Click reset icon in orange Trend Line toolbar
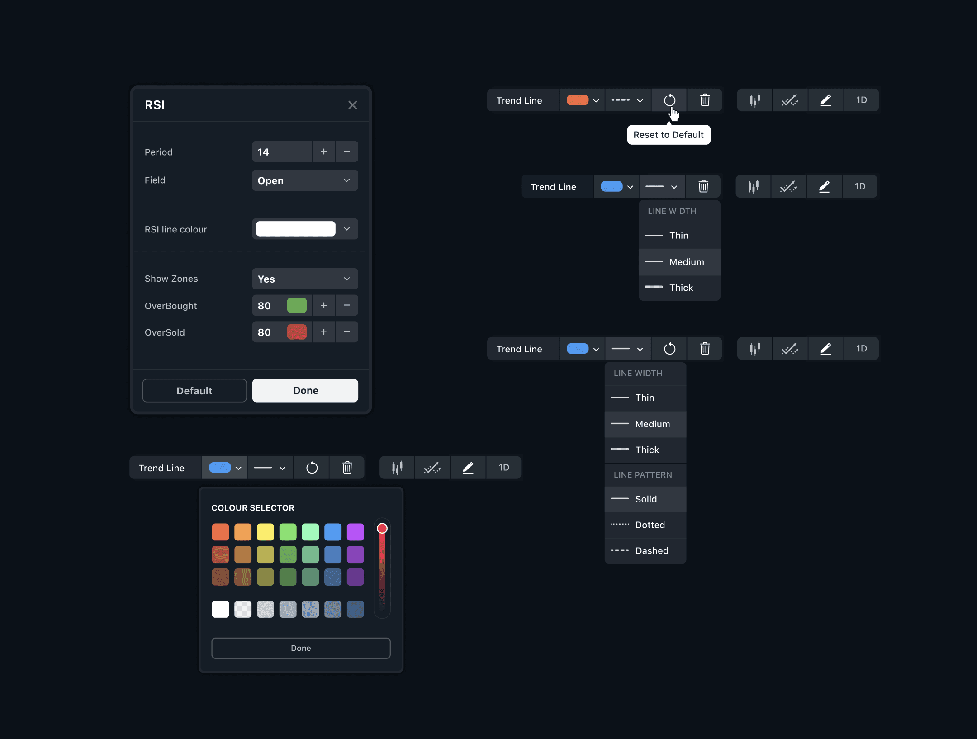Image resolution: width=977 pixels, height=739 pixels. pyautogui.click(x=669, y=100)
